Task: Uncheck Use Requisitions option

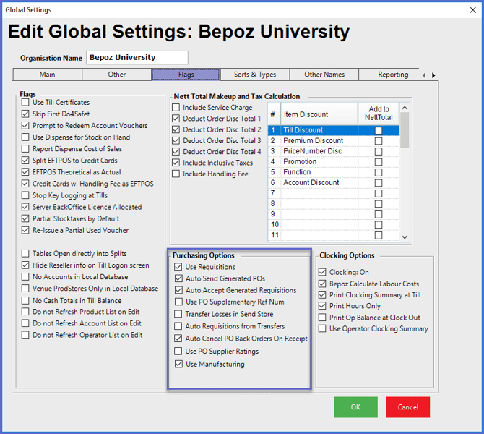Action: (x=178, y=268)
